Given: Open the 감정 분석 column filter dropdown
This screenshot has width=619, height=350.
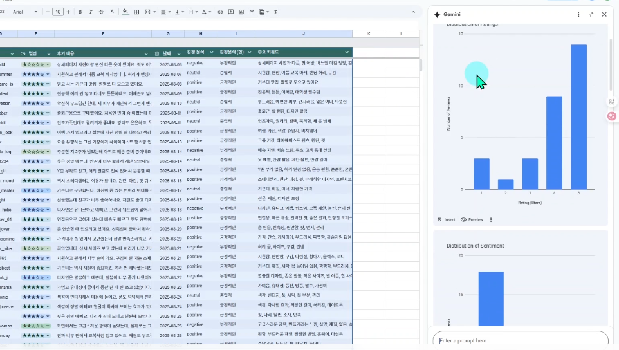Looking at the screenshot, I should point(212,52).
